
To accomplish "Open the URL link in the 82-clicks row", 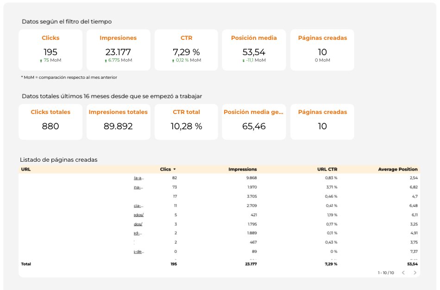I will tap(138, 177).
